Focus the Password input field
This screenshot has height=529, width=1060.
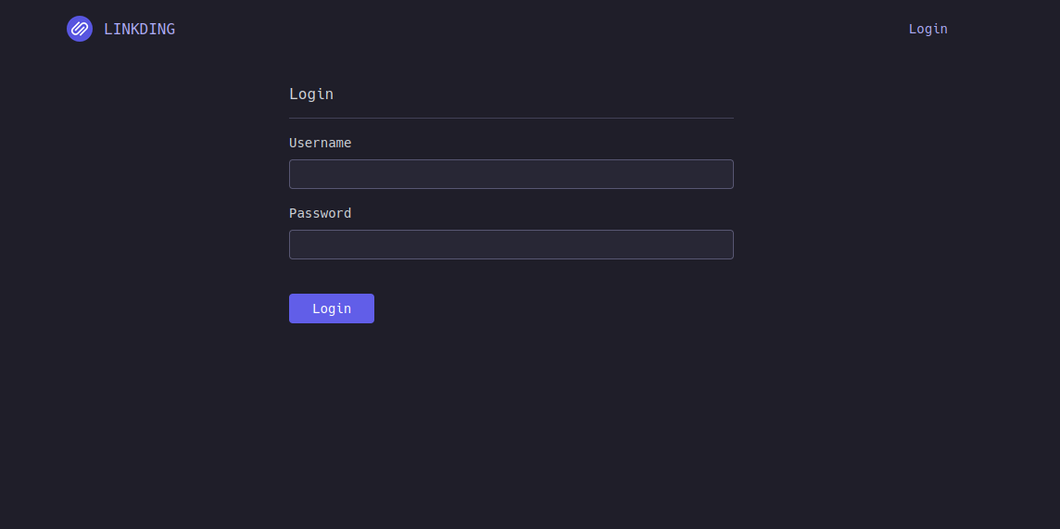coord(511,245)
